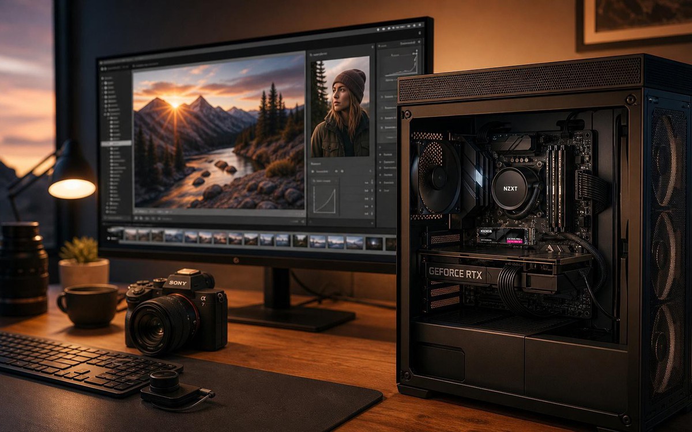This screenshot has height=432, width=692.
Task: Click the left of the two small icons under the portrait
Action: [x=336, y=171]
